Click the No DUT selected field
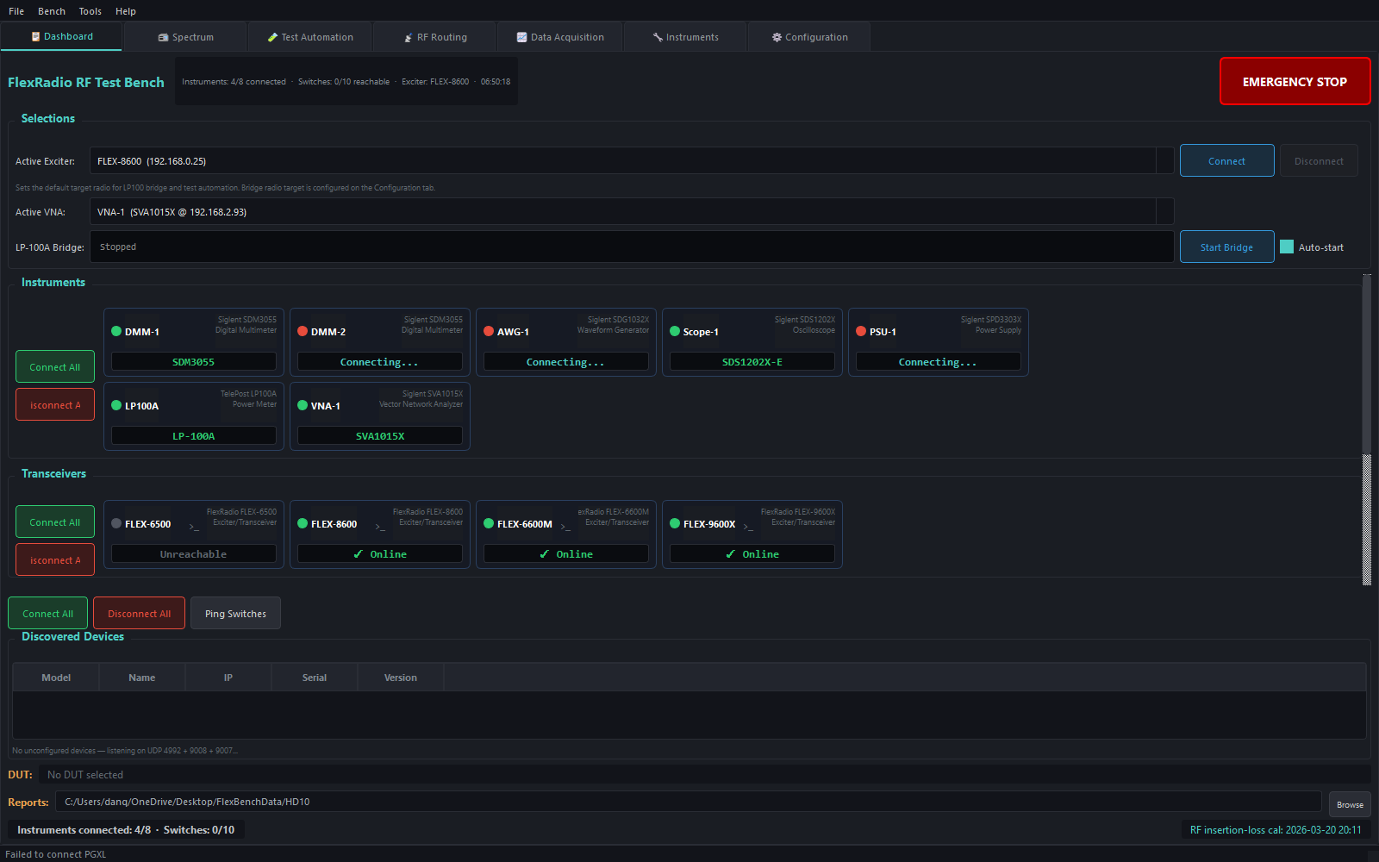Image resolution: width=1379 pixels, height=862 pixels. pos(704,775)
